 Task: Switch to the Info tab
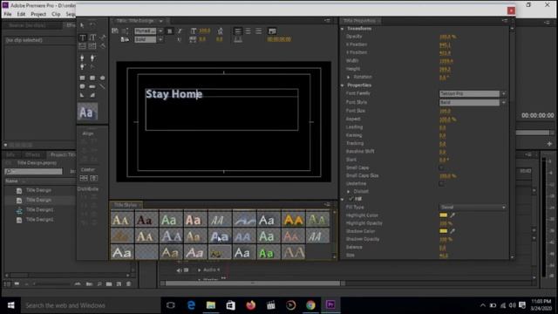[10, 155]
